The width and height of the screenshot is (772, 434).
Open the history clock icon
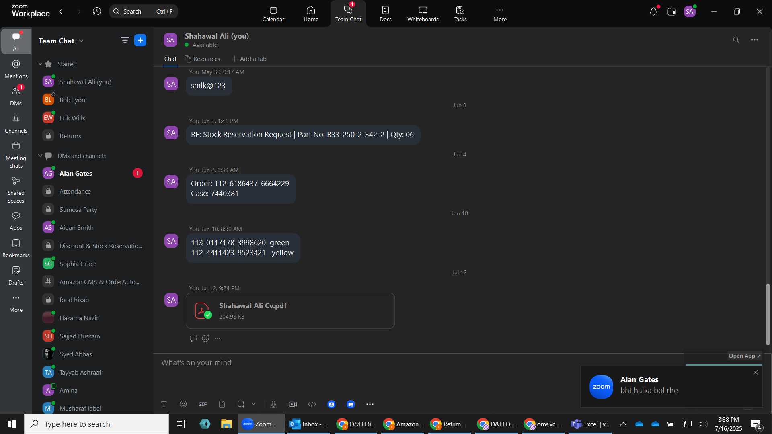point(97,12)
